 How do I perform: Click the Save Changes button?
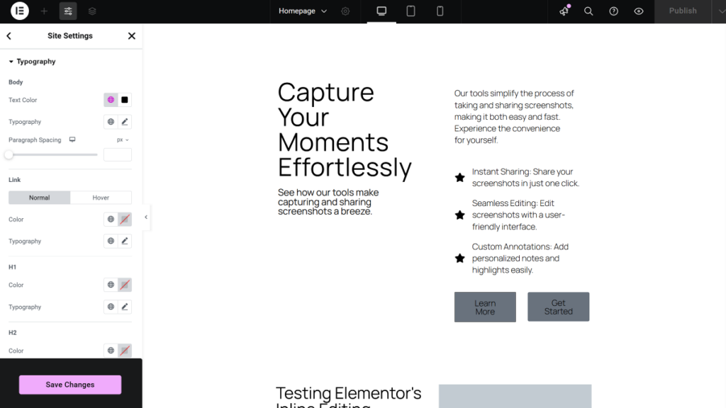pos(69,384)
